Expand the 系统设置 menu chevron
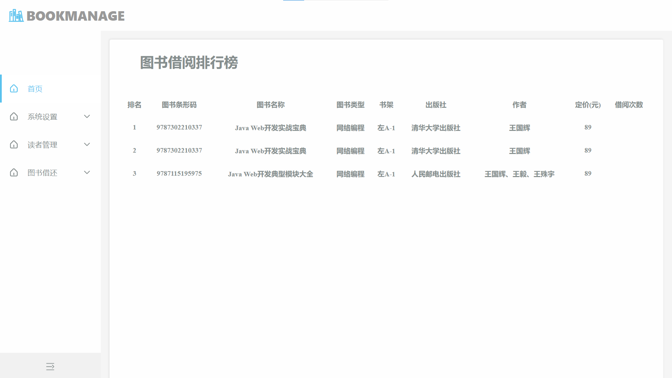The image size is (672, 378). [87, 117]
